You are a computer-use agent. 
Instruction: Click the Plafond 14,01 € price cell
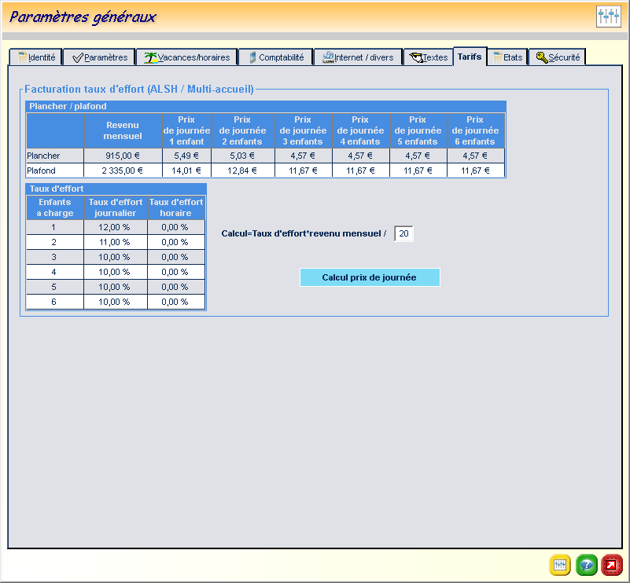[186, 170]
